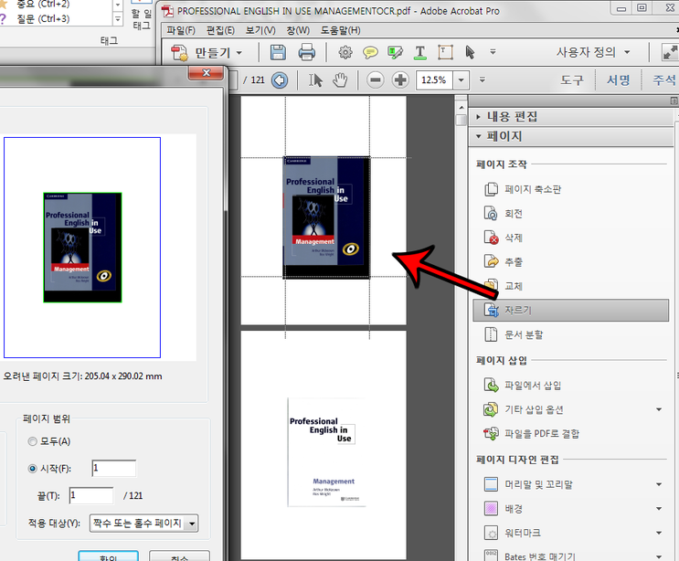Select the 모두(A) radio button
The height and width of the screenshot is (561, 679).
coord(32,441)
